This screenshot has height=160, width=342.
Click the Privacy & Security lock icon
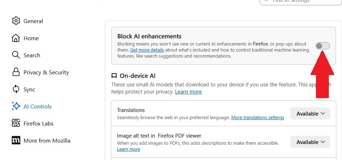click(x=16, y=72)
